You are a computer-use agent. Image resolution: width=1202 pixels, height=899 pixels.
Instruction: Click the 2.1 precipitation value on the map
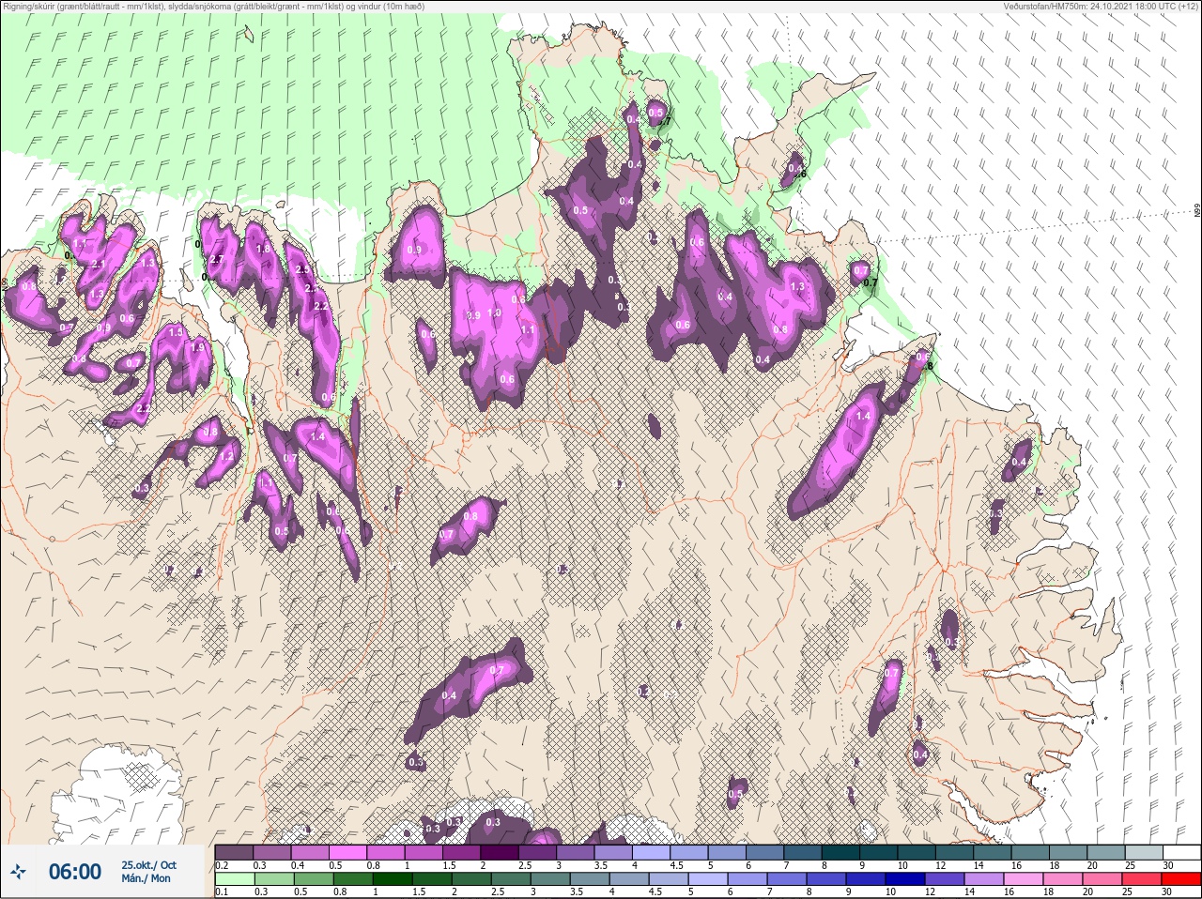(99, 265)
